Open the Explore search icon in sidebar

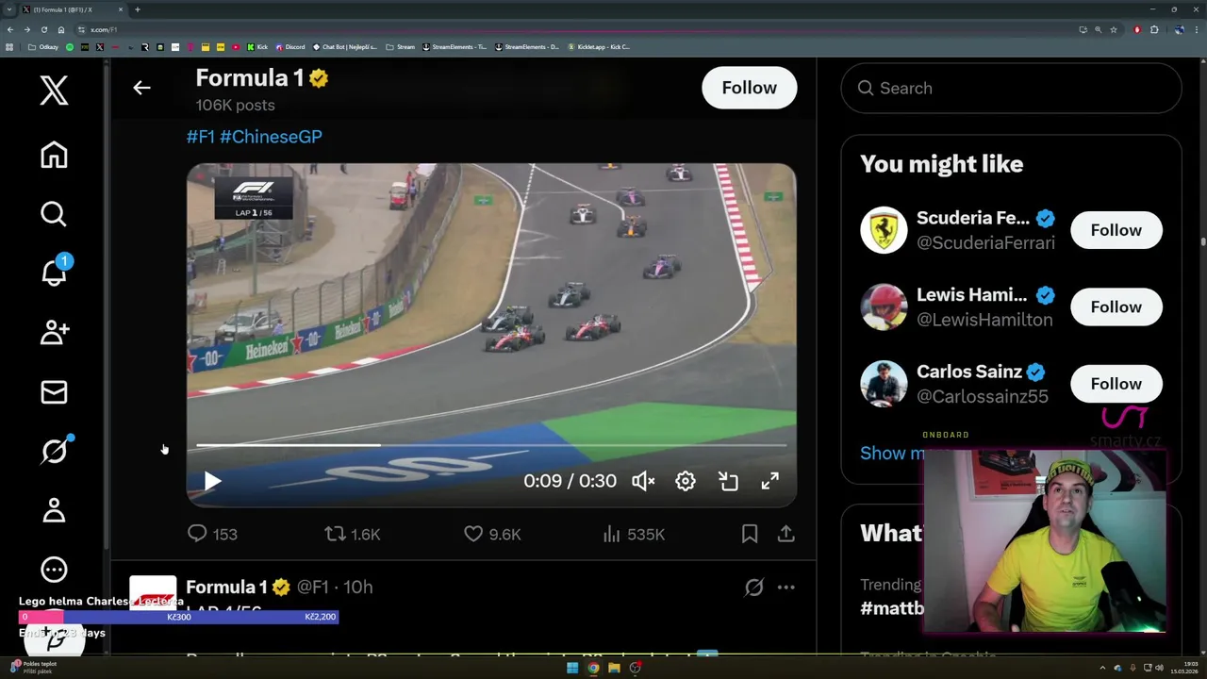(54, 214)
